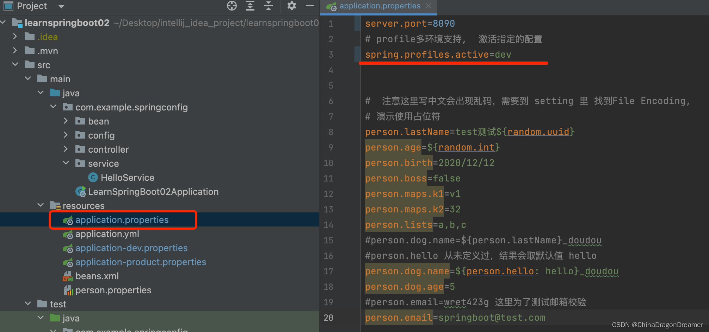Select the LearnSpringBoot02Application class icon
The height and width of the screenshot is (332, 709).
81,191
